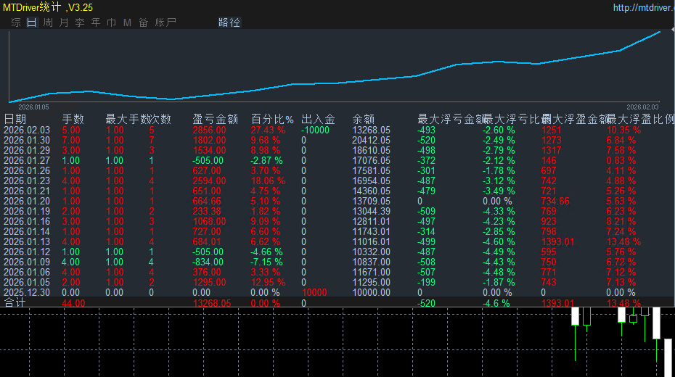Click the -10000 withdrawal value
The height and width of the screenshot is (377, 675).
(x=316, y=130)
